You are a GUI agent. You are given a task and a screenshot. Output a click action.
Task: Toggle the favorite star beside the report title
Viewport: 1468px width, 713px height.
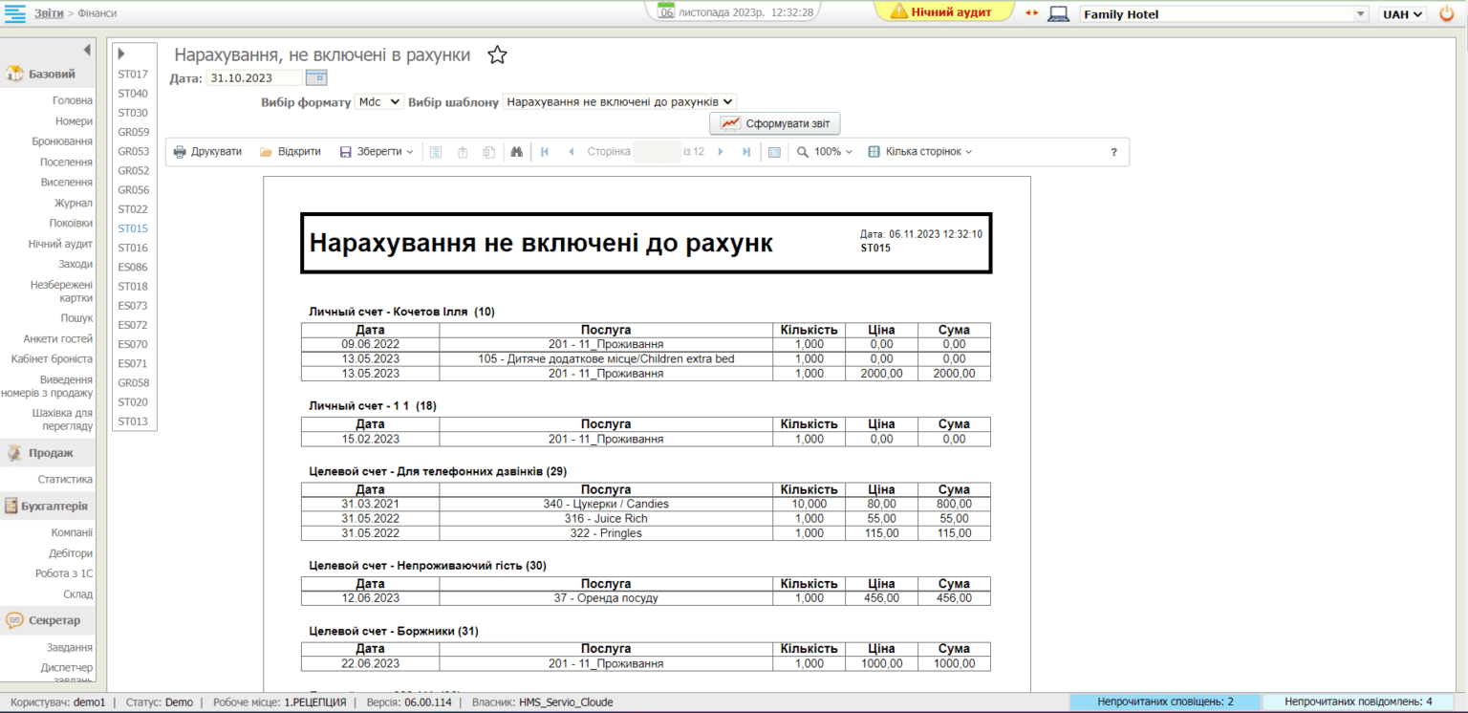point(497,54)
